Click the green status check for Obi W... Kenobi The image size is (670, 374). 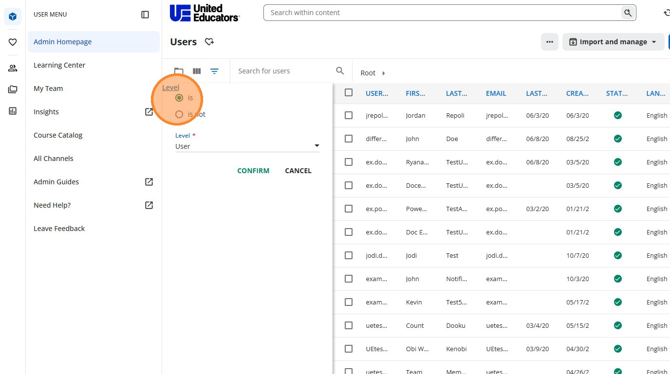618,349
